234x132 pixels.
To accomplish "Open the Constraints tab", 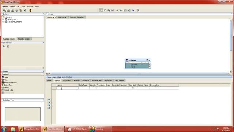I will point(67,80).
